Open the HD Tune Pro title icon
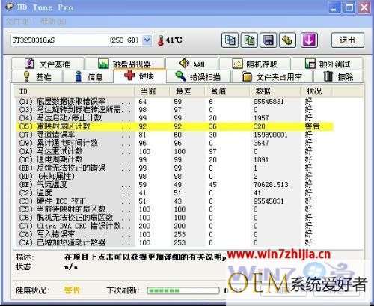Image resolution: width=374 pixels, height=306 pixels. coord(10,7)
